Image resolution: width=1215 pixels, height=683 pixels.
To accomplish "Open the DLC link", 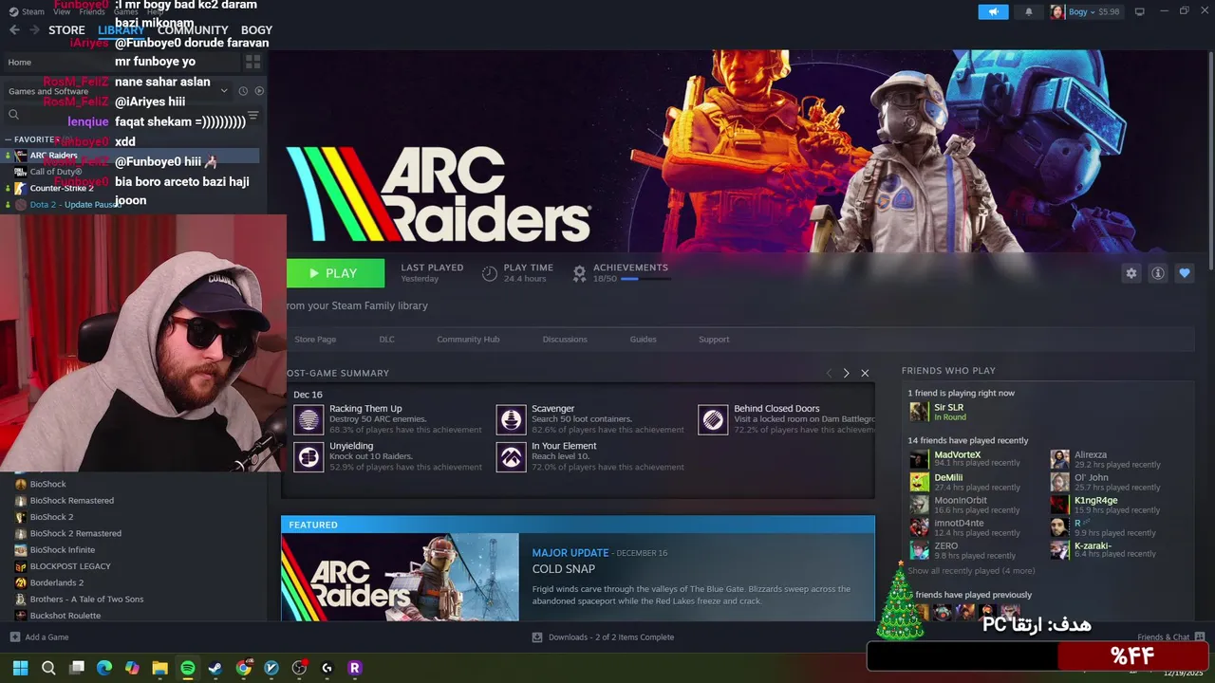I will pyautogui.click(x=386, y=339).
